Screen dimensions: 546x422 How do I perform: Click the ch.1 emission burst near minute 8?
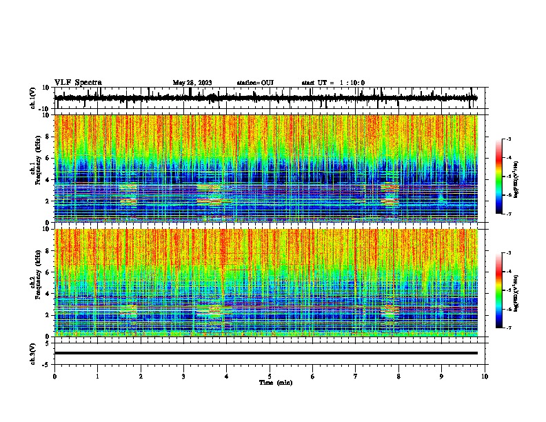[390, 195]
